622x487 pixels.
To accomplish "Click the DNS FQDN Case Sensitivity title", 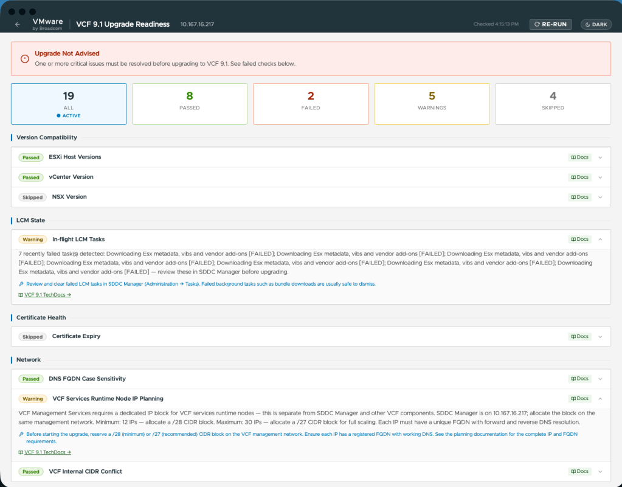I will 88,379.
